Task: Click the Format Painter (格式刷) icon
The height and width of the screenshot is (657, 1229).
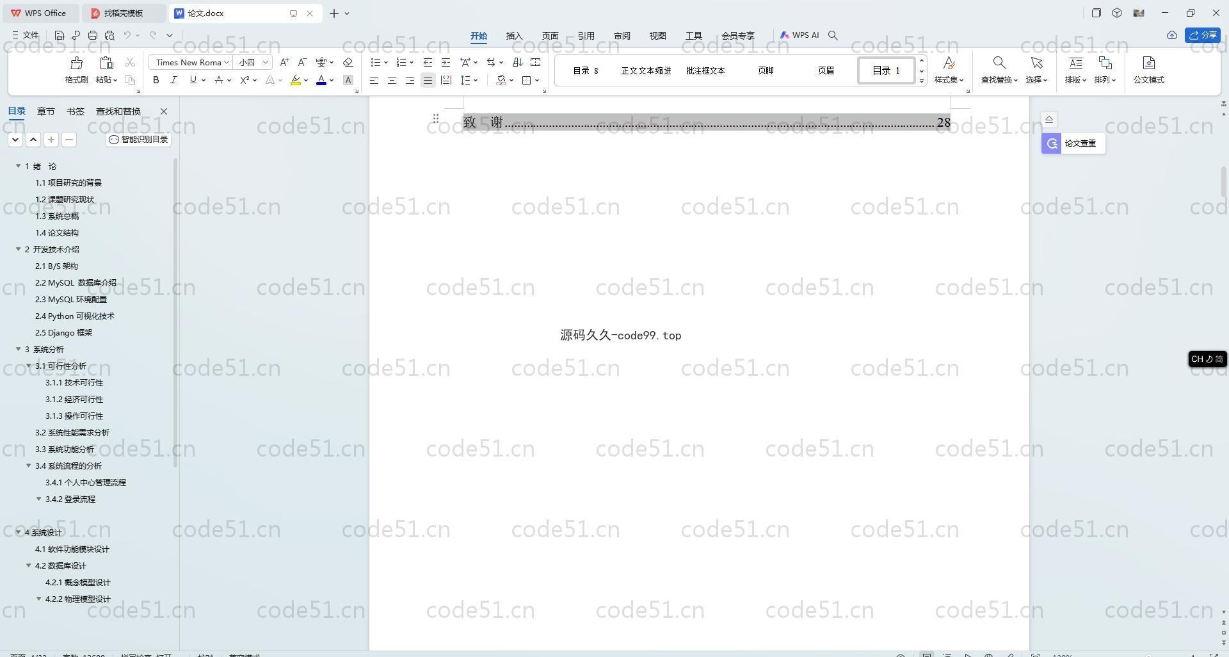Action: (x=77, y=63)
